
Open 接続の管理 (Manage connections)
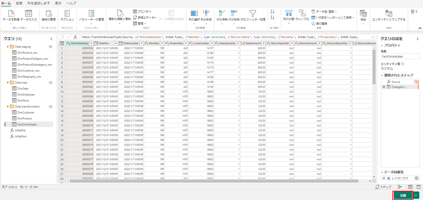click(49, 14)
